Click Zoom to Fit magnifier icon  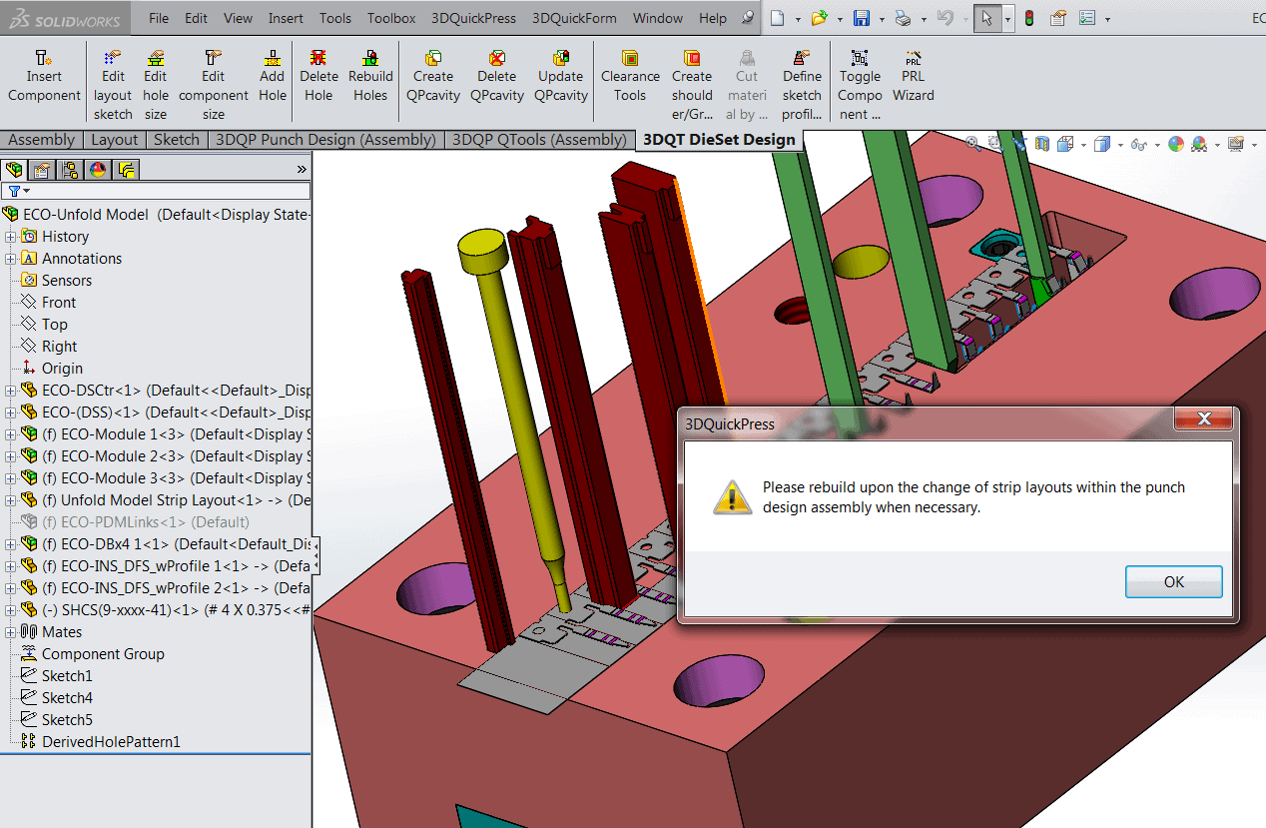tap(973, 144)
